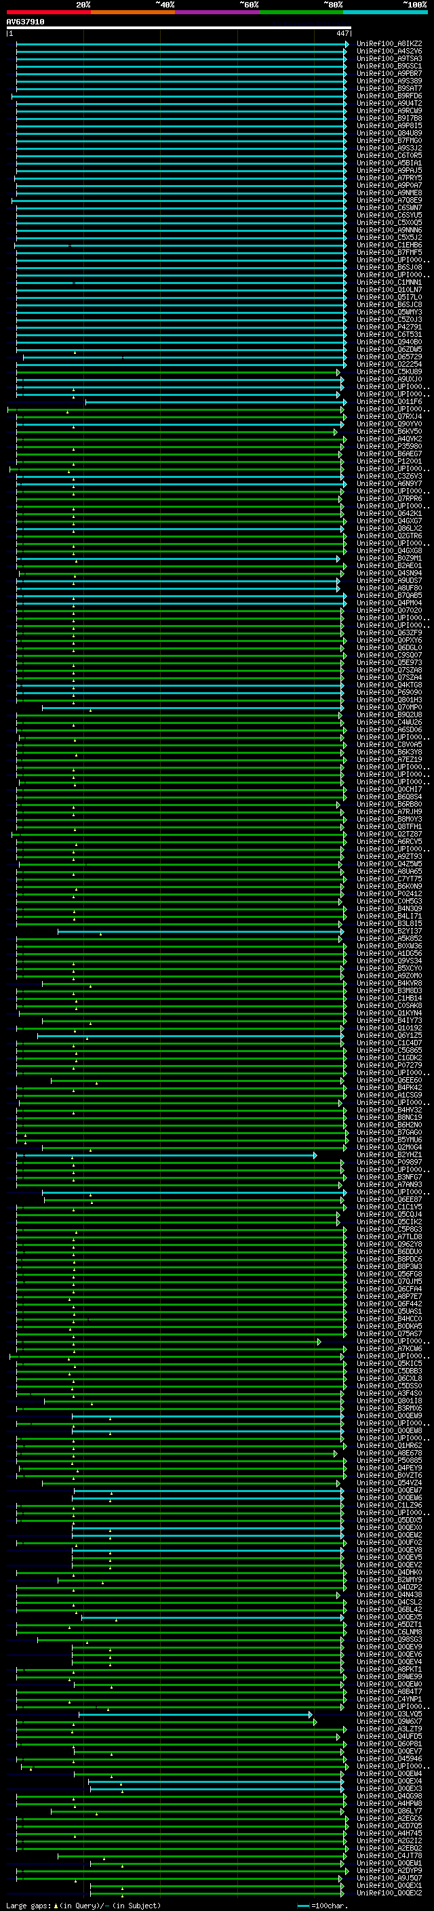This screenshot has height=1911, width=434.
Task: Select hit UniRef100_A3LZT9
Action: (x=389, y=1729)
